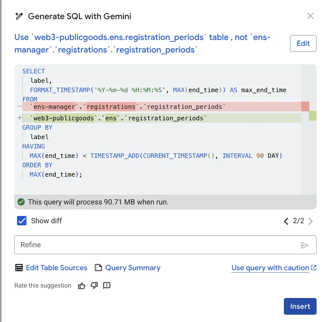Go to the previous suggestion with the left chevron
The image size is (326, 322).
tap(286, 221)
